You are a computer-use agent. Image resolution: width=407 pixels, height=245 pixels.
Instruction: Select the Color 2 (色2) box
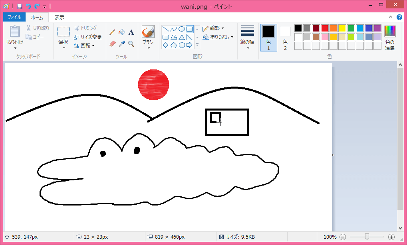(x=285, y=38)
